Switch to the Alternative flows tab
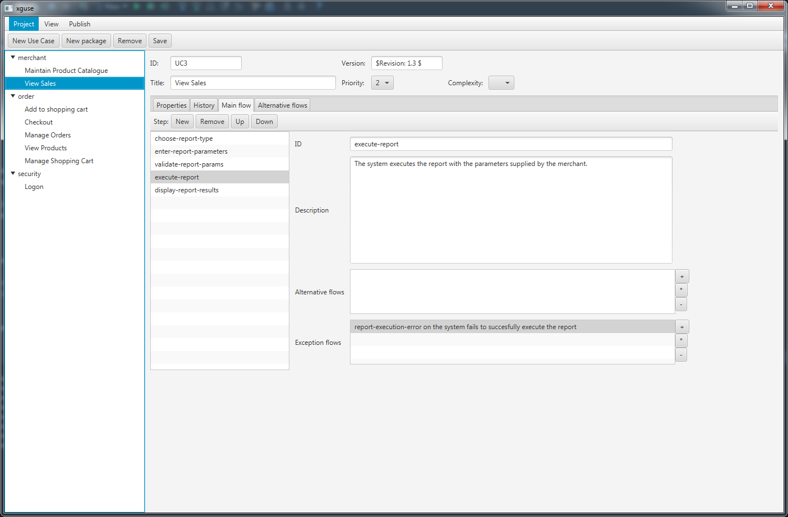 click(x=283, y=105)
